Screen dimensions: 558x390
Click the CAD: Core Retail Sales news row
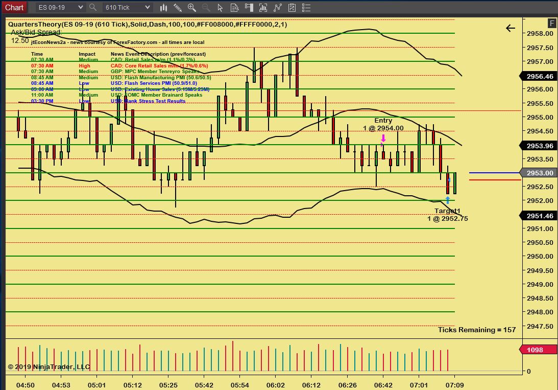(119, 65)
